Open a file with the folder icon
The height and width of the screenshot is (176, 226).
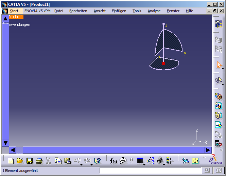20,161
